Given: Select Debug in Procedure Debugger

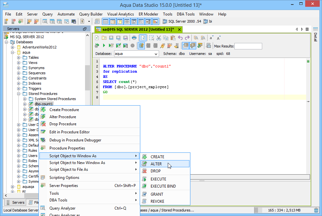Looking at the screenshot, I should (x=90, y=140).
